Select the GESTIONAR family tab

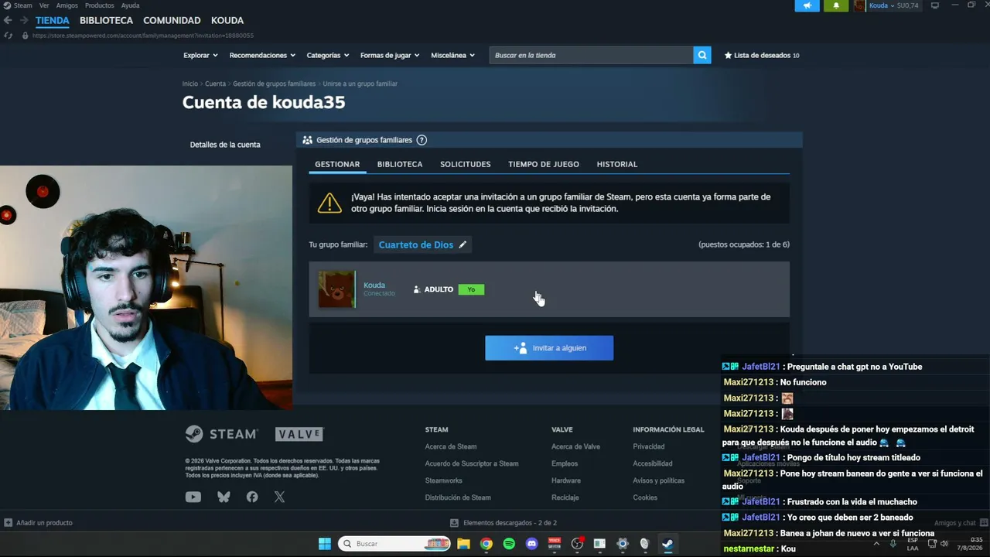[337, 164]
